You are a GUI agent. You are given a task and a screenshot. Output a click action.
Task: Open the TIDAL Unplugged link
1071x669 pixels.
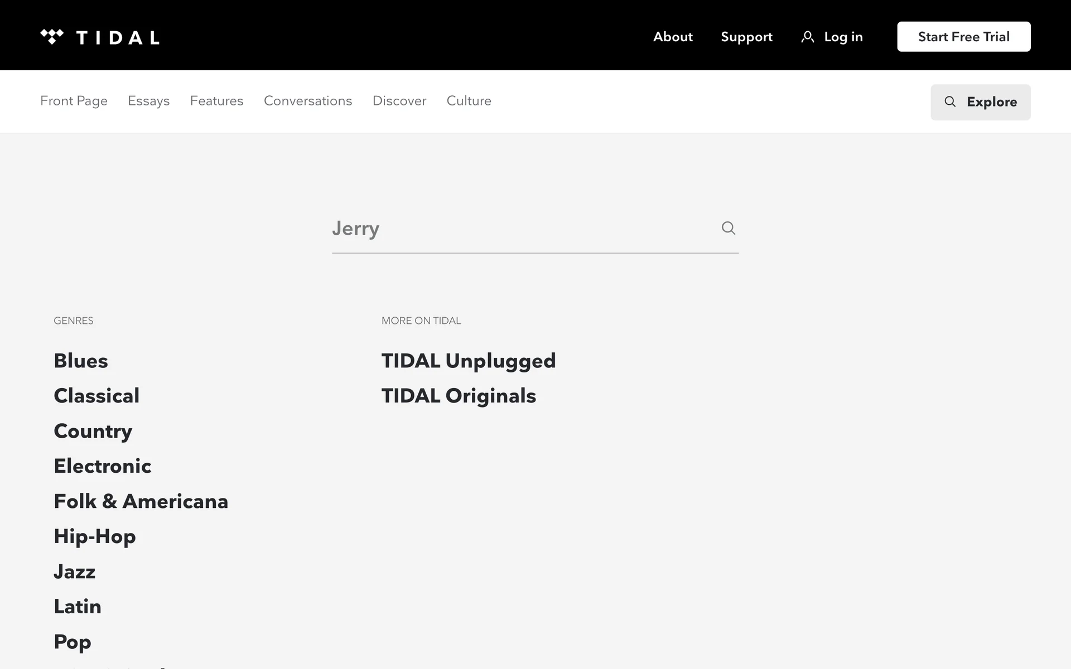pos(469,361)
